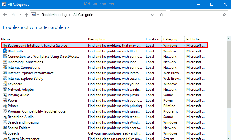Screen dimensions: 231x140
Task: Click the Incoming Connections icon
Action: click(x=5, y=62)
